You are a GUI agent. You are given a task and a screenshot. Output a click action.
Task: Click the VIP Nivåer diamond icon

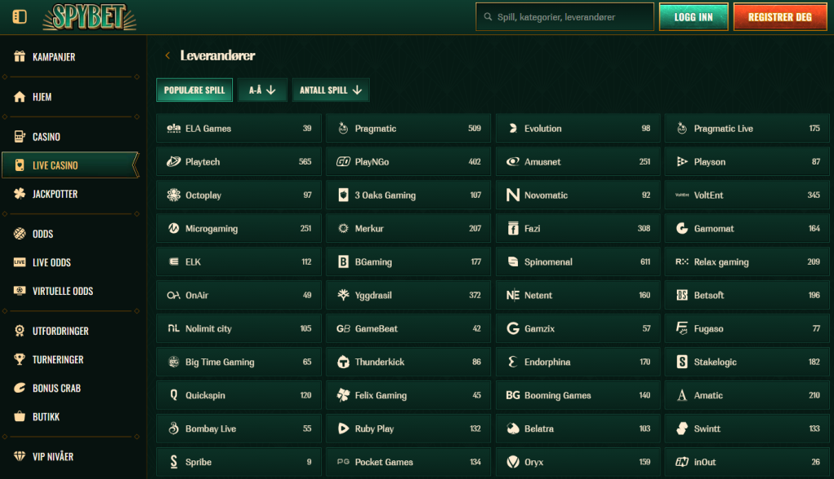20,456
